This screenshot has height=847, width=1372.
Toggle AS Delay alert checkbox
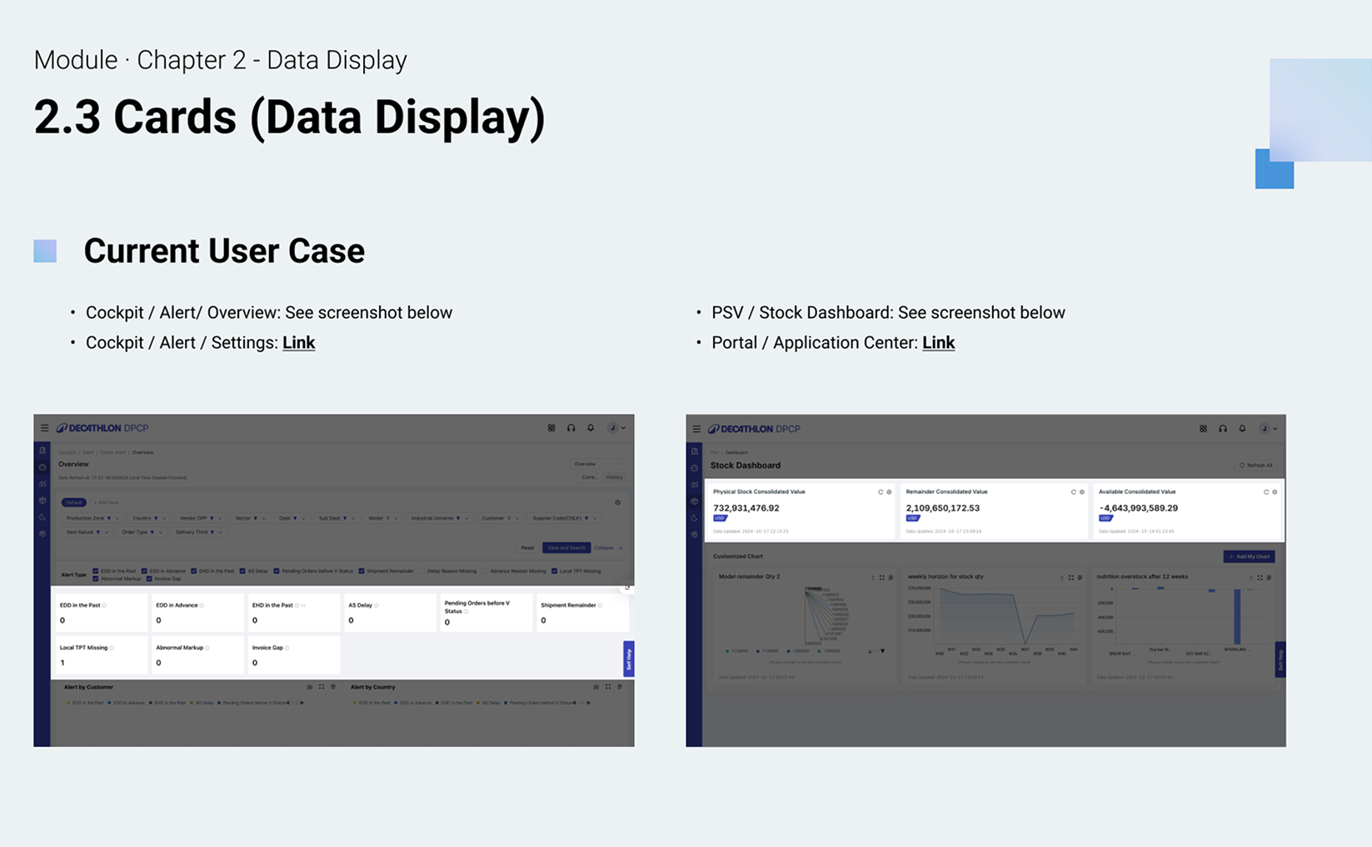(242, 571)
